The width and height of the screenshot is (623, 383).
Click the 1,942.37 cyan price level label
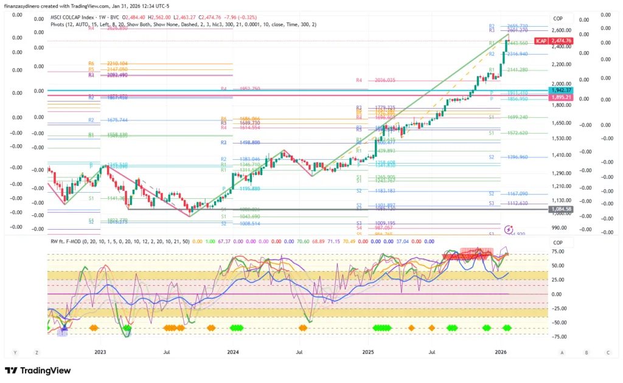click(x=561, y=90)
